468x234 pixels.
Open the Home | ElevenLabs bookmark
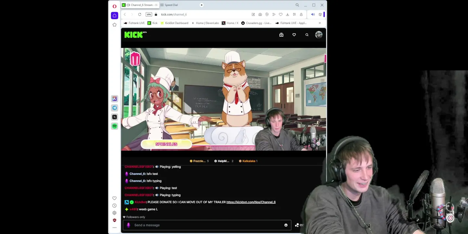point(205,23)
